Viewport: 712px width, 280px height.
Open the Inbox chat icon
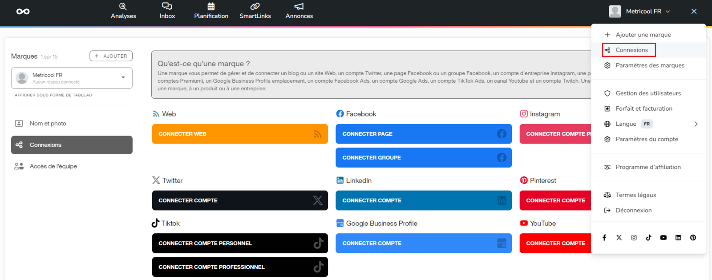tap(167, 6)
